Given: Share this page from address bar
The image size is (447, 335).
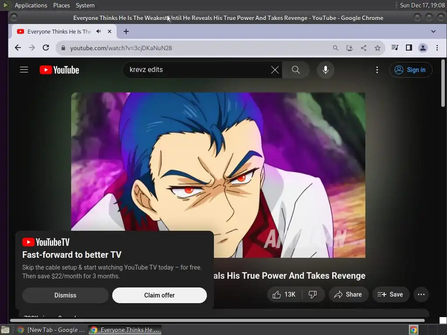Looking at the screenshot, I should tap(364, 48).
